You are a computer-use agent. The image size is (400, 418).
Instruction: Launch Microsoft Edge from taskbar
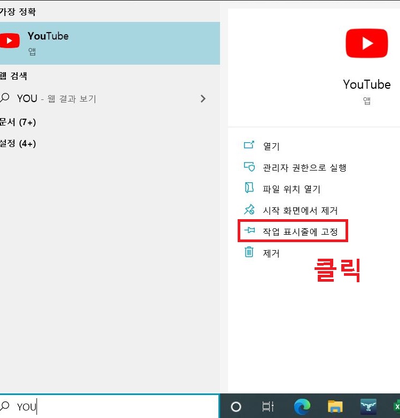click(x=302, y=407)
